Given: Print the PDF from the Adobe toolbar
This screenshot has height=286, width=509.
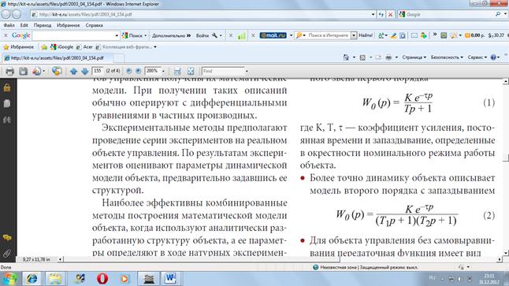Looking at the screenshot, I should pos(9,71).
